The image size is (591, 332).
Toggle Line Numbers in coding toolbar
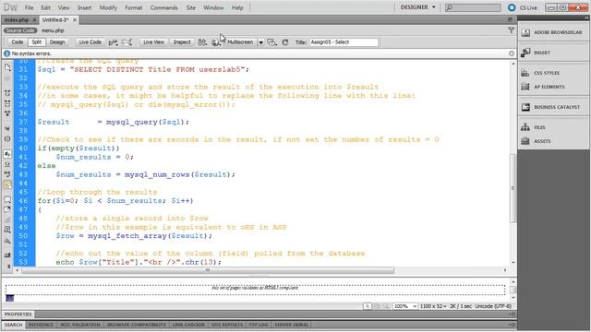(7, 154)
